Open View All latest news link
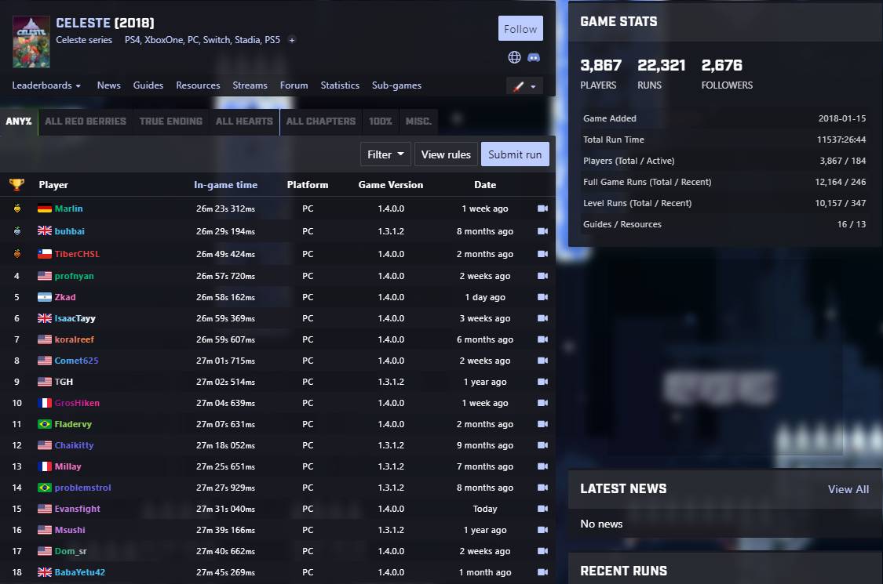883x584 pixels. coord(848,489)
